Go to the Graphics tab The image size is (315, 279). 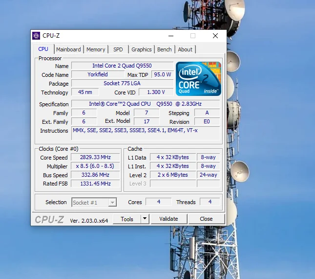click(142, 49)
